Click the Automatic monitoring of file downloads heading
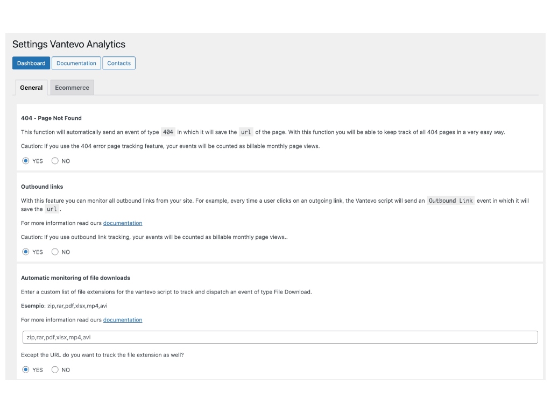This screenshot has width=551, height=413. tap(75, 278)
